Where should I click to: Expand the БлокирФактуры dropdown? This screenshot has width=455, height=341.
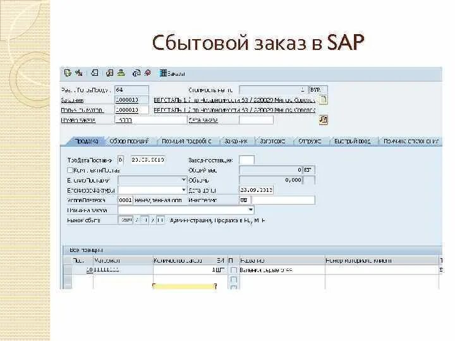click(x=183, y=190)
